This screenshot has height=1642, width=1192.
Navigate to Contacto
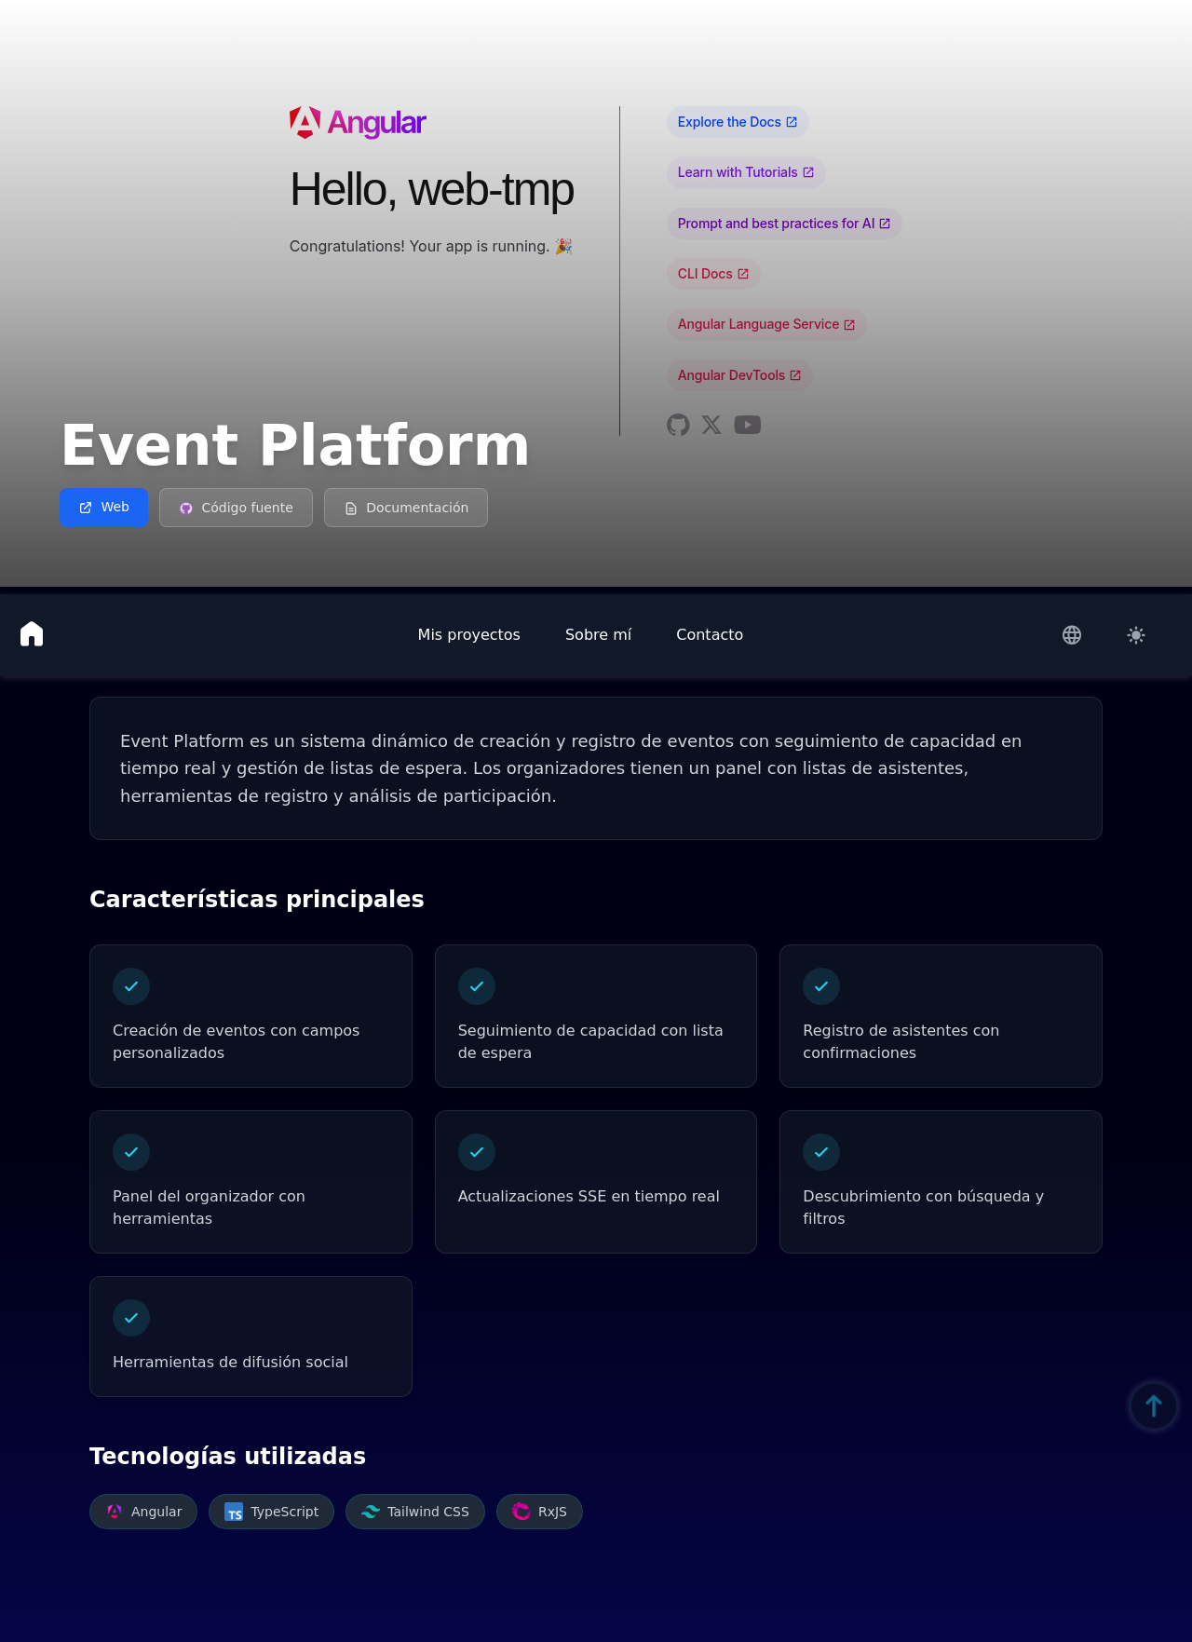coord(710,634)
